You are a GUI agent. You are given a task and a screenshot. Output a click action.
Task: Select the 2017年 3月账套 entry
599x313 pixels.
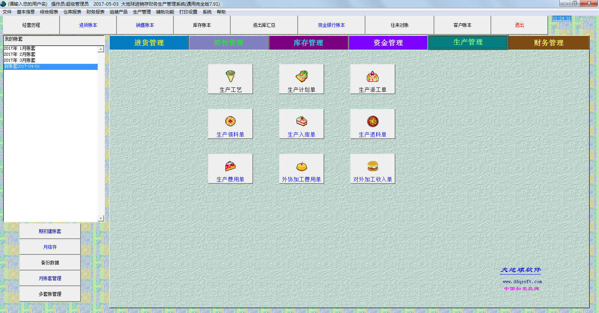tap(51, 61)
